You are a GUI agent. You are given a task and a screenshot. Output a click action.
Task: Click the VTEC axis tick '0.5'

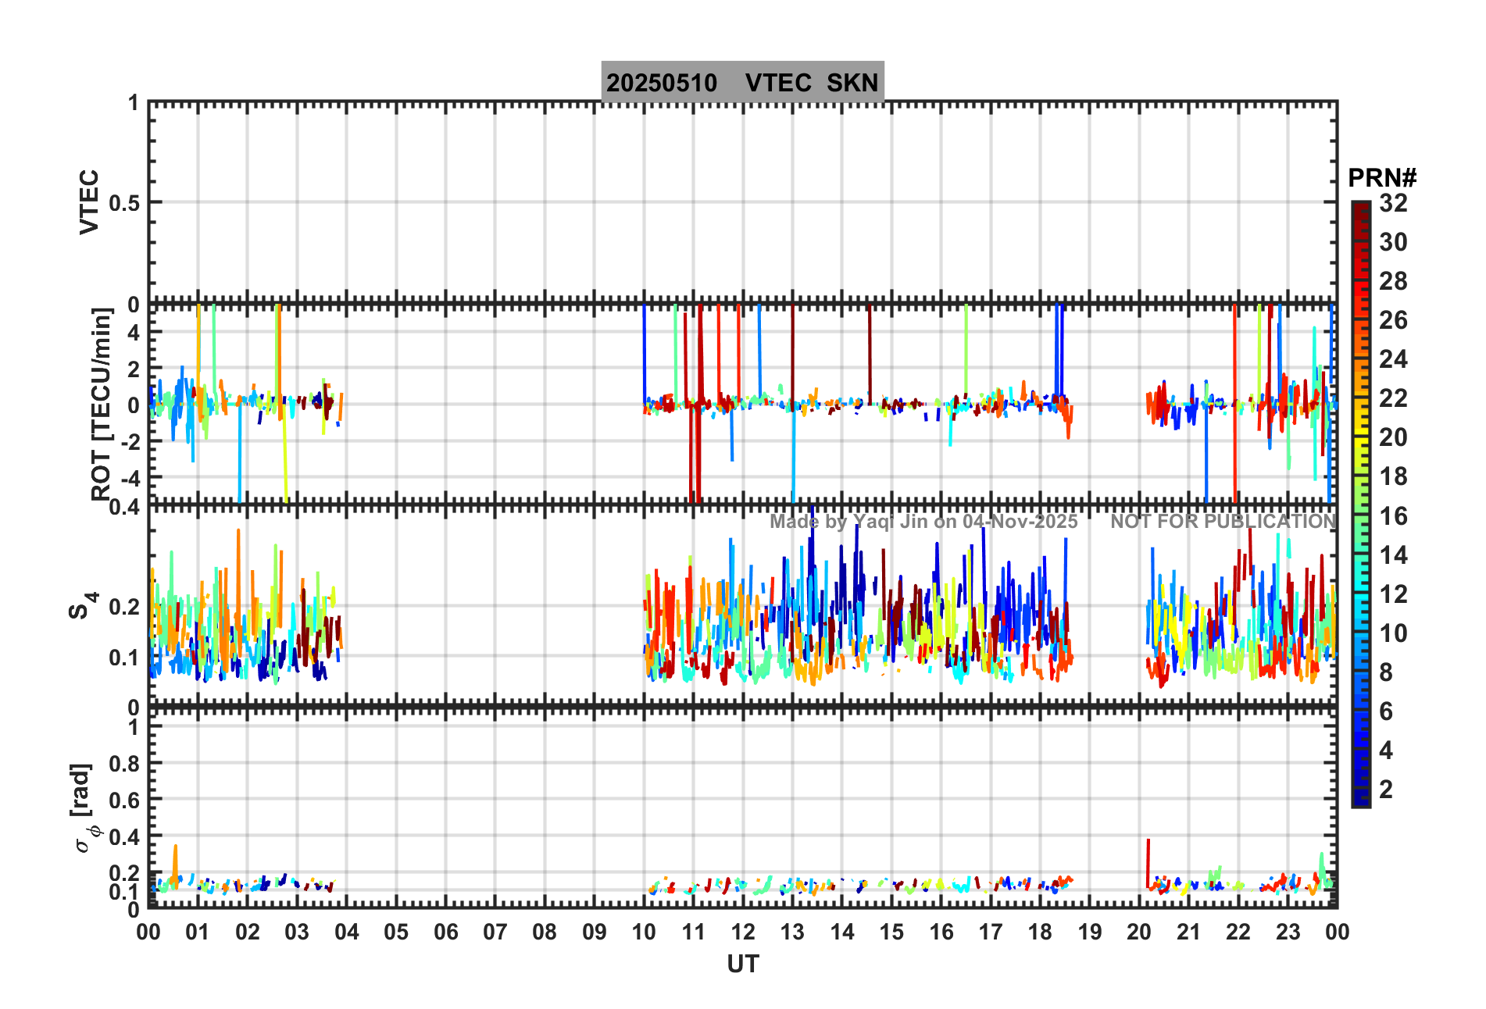(124, 203)
